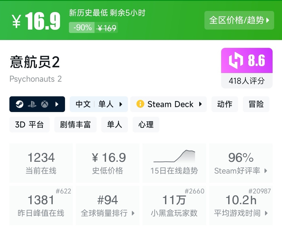Open the 15日在线趋势 trend chart
The width and height of the screenshot is (282, 228).
[x=174, y=163]
